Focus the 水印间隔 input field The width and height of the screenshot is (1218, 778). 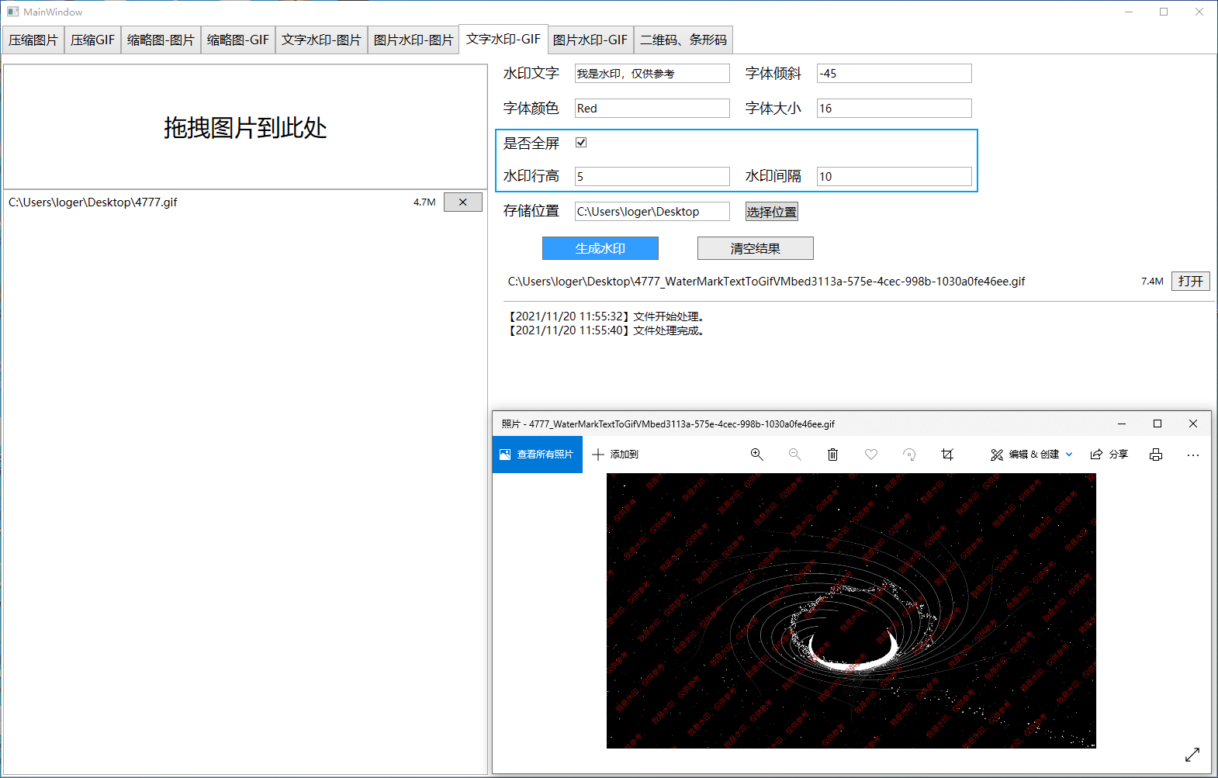894,177
